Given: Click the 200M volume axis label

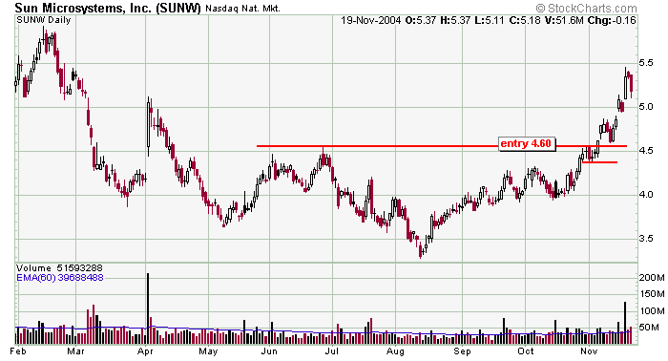Looking at the screenshot, I should click(x=652, y=278).
